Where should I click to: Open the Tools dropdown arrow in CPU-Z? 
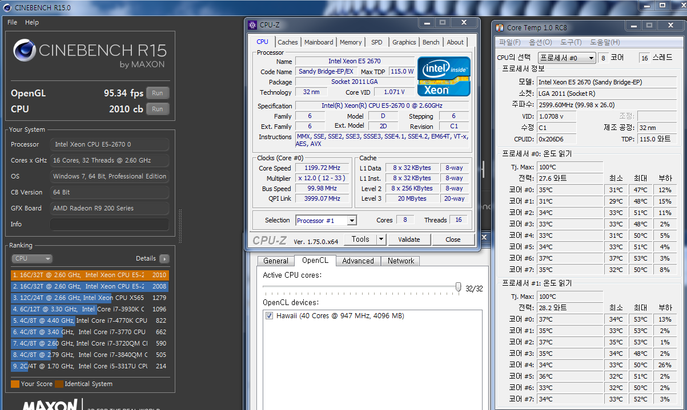[x=381, y=239]
